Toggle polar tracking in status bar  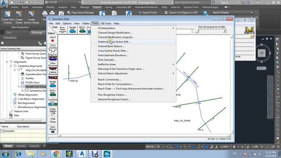(177, 147)
